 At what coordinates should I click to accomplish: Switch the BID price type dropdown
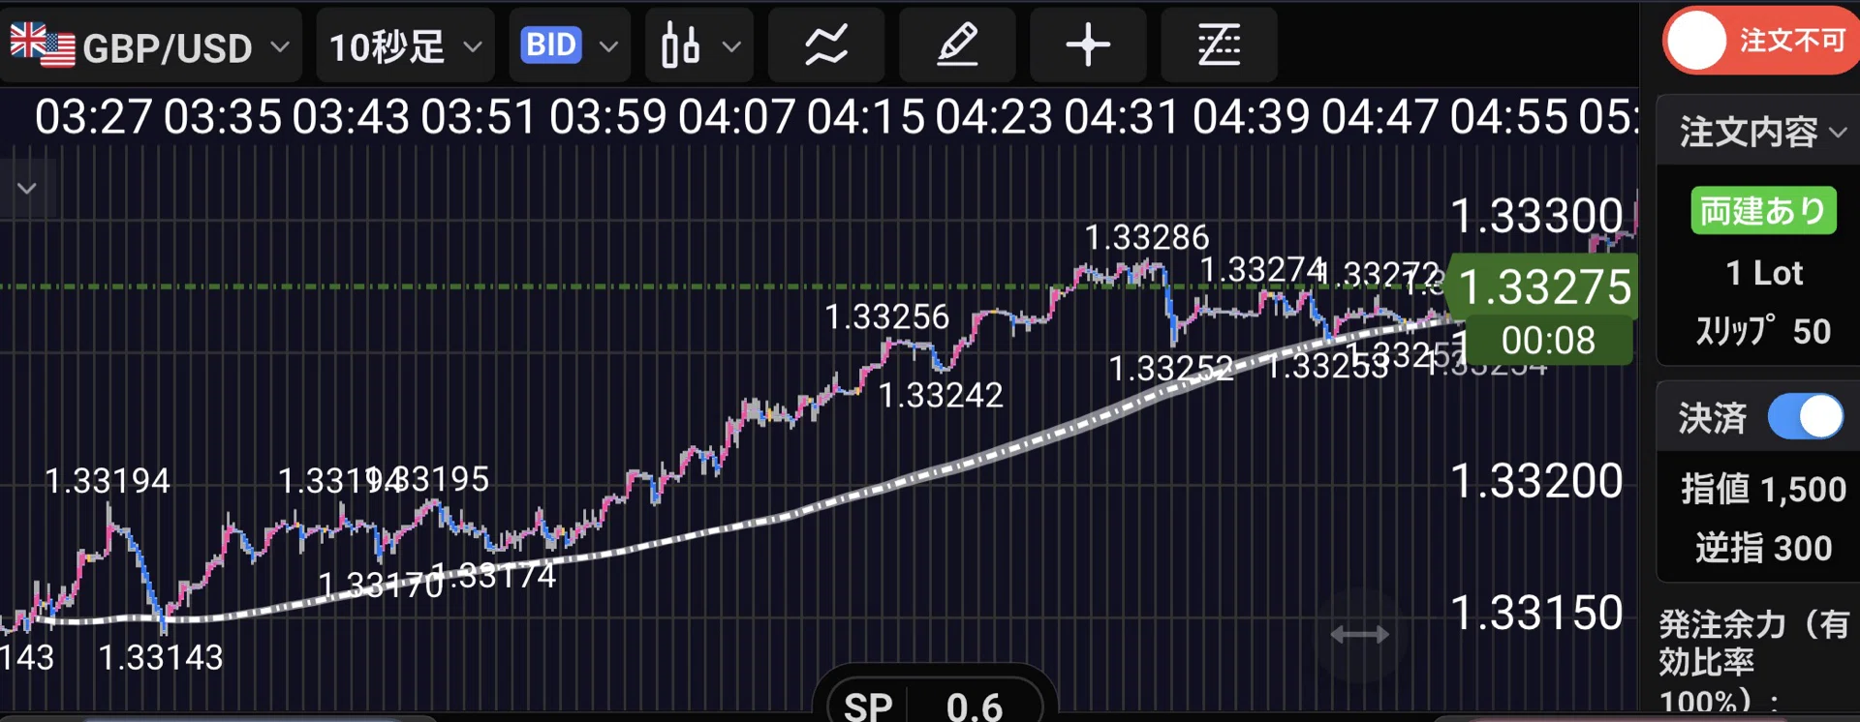tap(570, 45)
